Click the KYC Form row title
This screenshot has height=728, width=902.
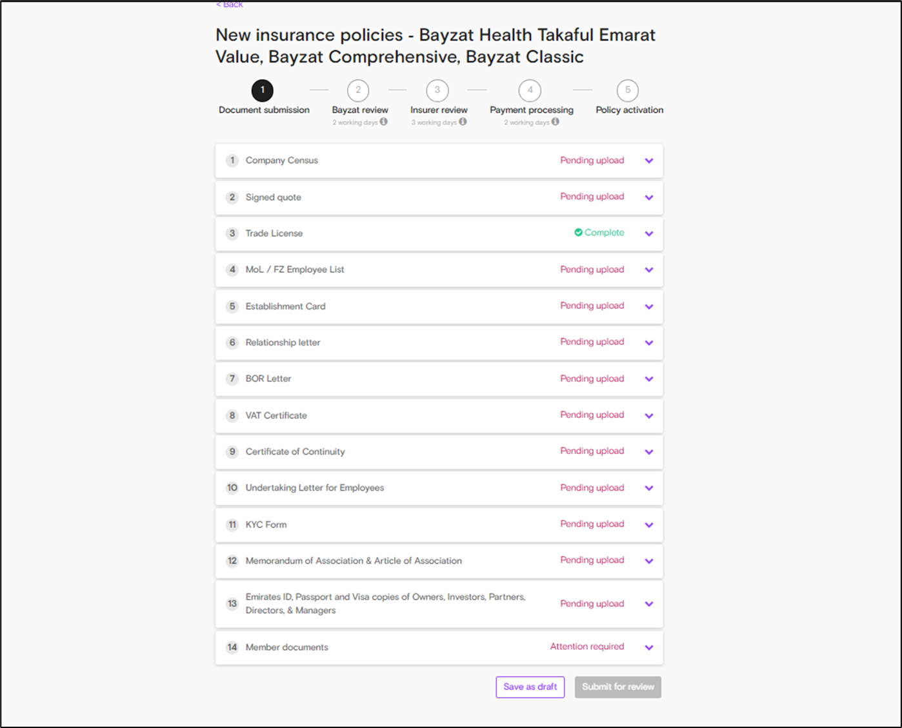pyautogui.click(x=266, y=525)
